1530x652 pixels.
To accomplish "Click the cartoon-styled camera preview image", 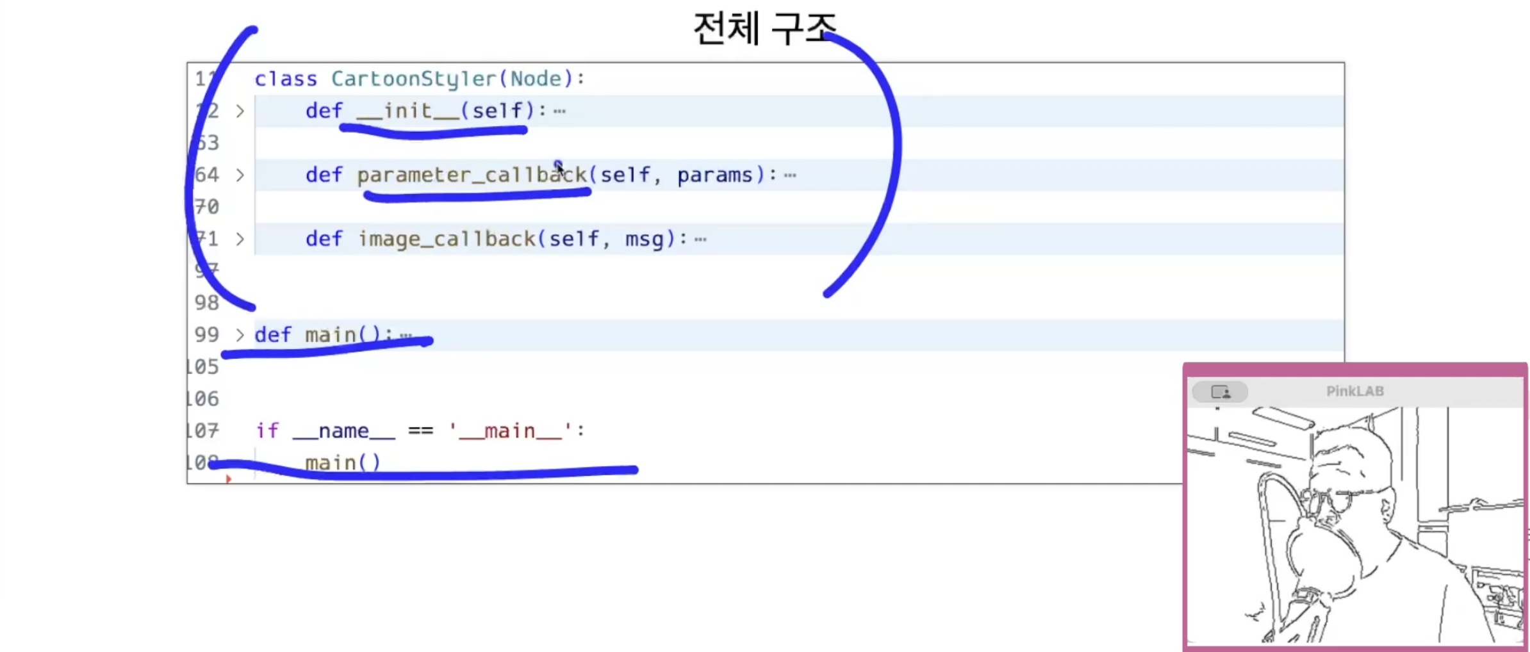I will 1354,525.
